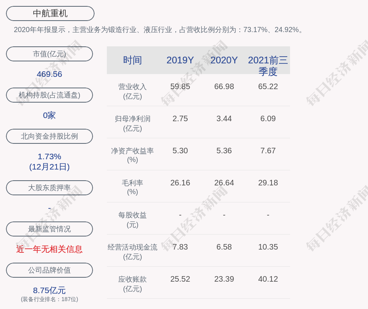The height and width of the screenshot is (309, 368).
Task: Click the 2021前三季度 column header
Action: (x=268, y=66)
